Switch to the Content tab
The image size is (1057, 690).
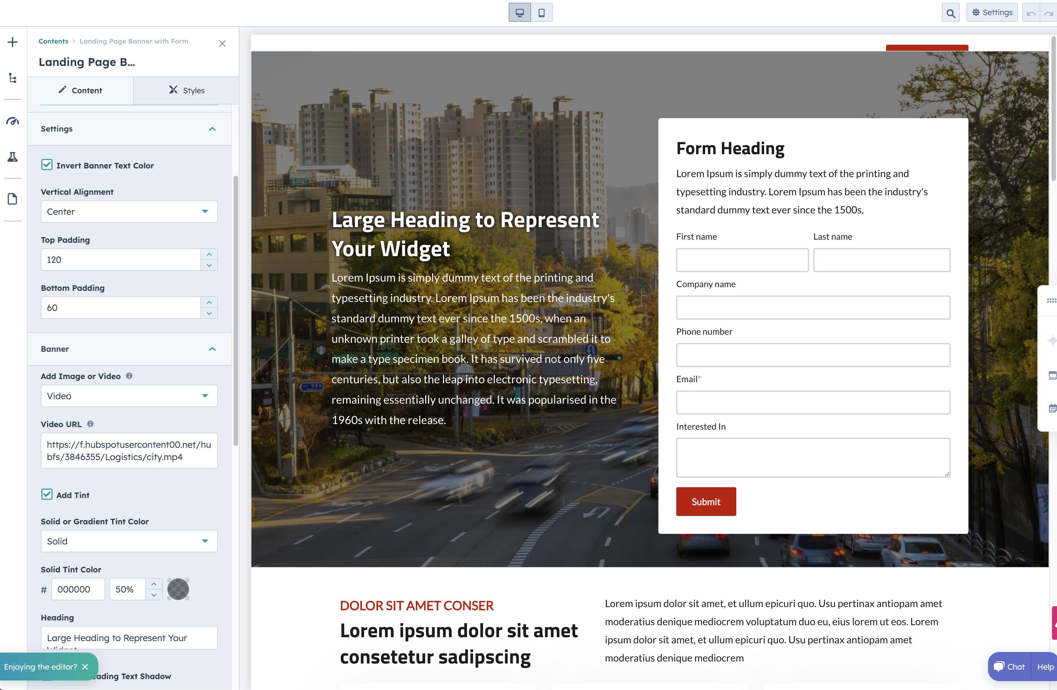tap(80, 90)
